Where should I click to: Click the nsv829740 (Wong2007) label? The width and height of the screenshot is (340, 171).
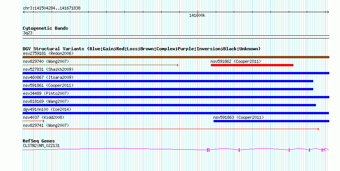click(x=46, y=61)
